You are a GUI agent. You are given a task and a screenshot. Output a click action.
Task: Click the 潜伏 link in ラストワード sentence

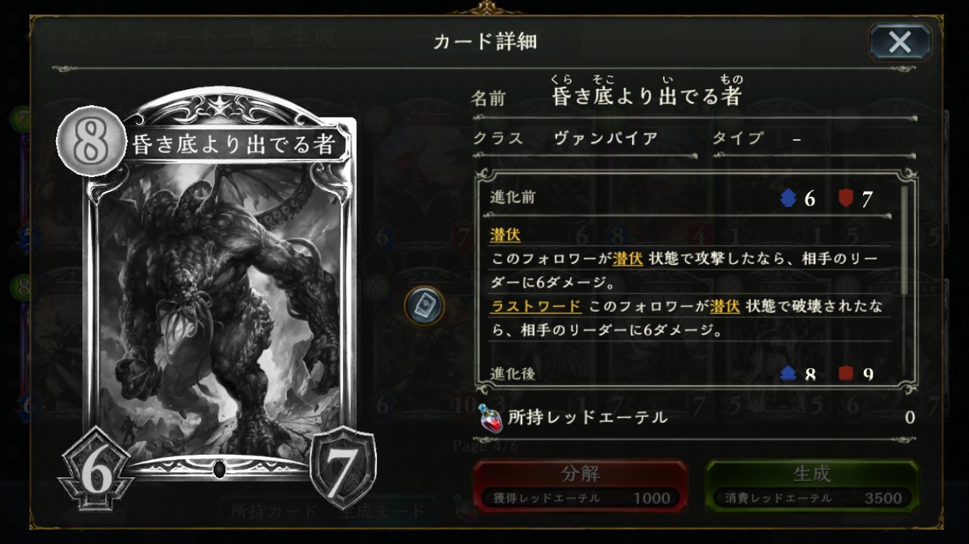click(725, 306)
